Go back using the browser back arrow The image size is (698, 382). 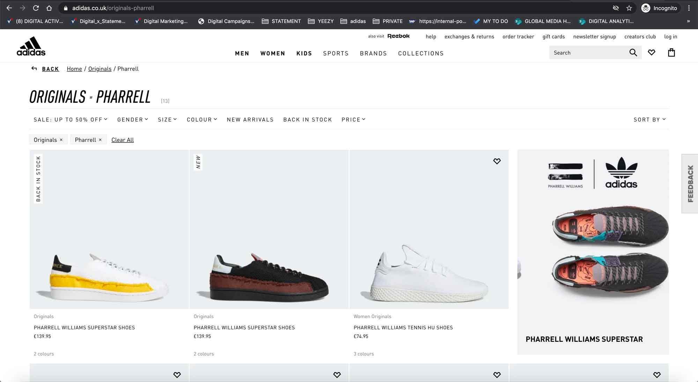[x=9, y=8]
